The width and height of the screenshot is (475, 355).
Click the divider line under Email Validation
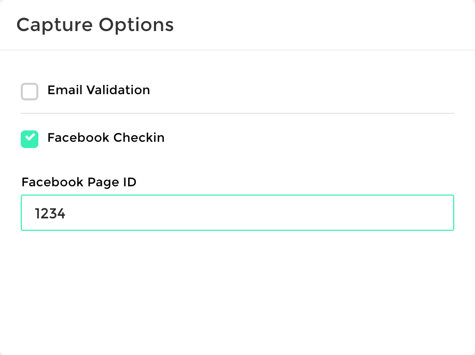coord(237,113)
